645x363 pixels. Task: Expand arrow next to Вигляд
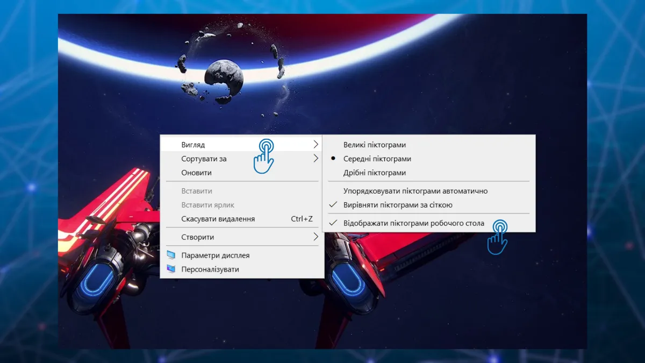point(316,145)
